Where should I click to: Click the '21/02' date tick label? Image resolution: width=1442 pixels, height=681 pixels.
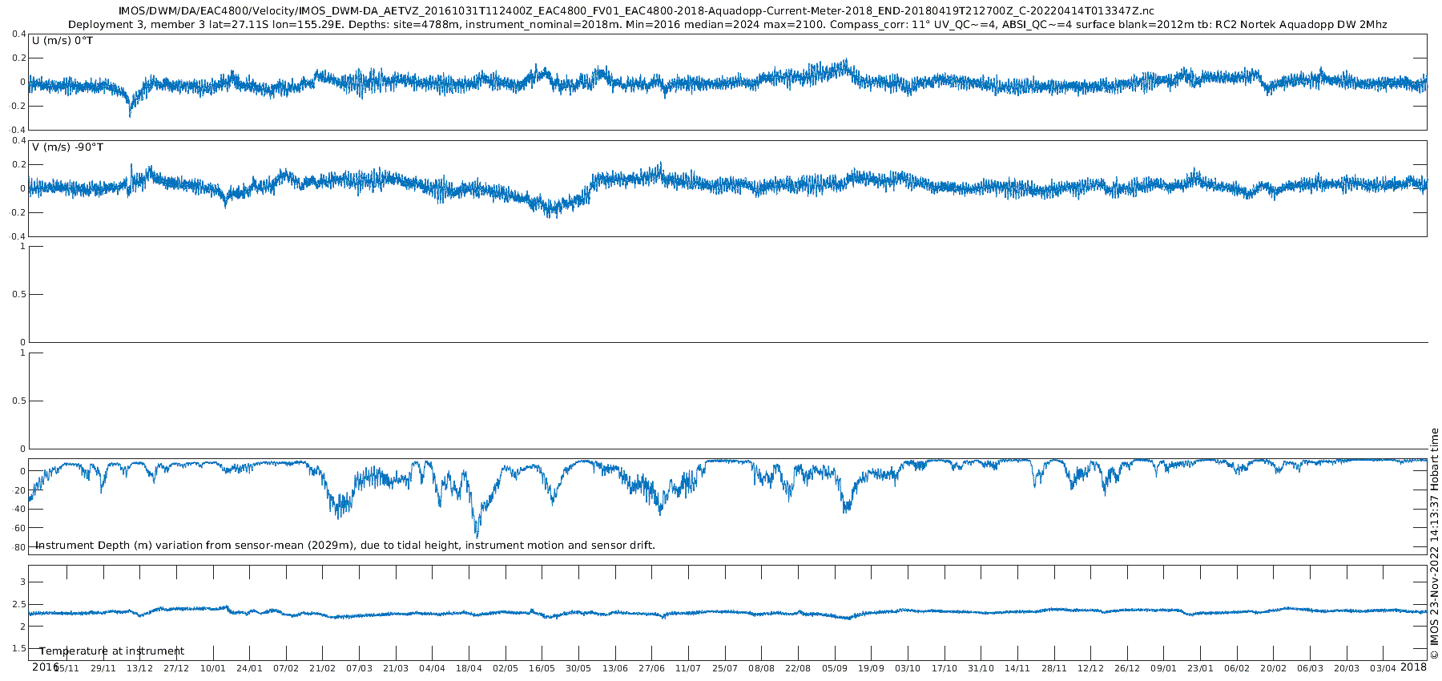322,668
